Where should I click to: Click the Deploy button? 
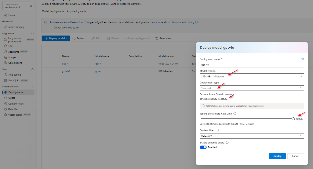(277, 156)
